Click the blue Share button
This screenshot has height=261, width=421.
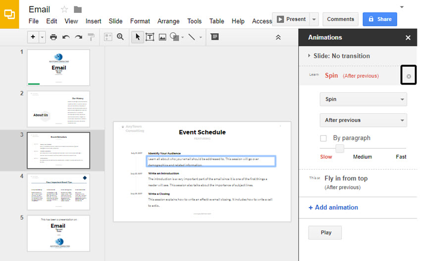tap(380, 19)
